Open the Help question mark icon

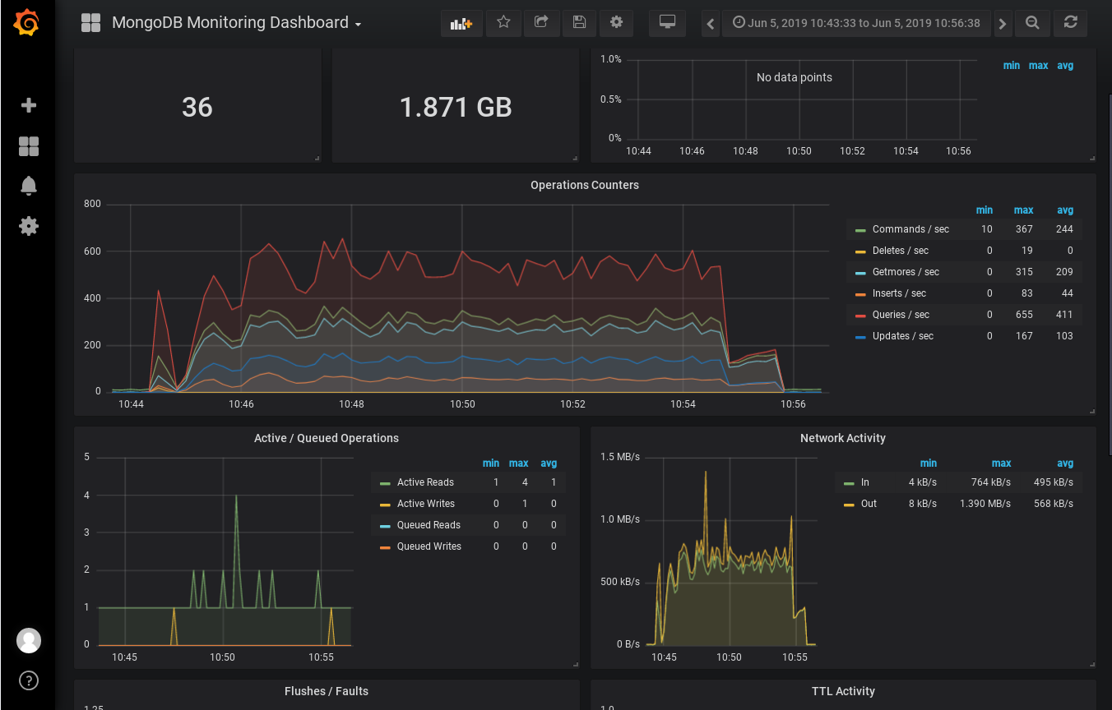coord(29,680)
